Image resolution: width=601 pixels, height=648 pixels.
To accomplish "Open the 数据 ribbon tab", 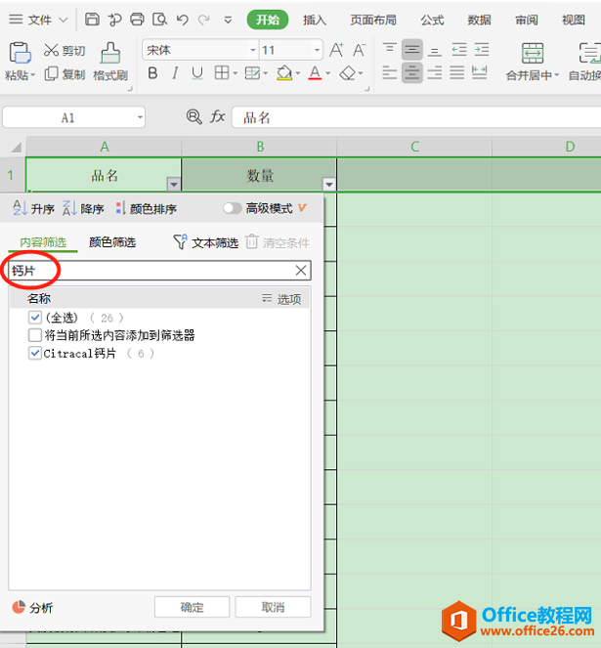I will coord(479,20).
